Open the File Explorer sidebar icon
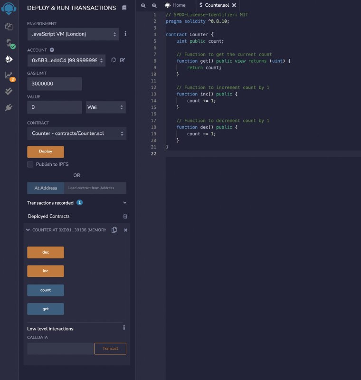This screenshot has width=361, height=380. (9, 27)
